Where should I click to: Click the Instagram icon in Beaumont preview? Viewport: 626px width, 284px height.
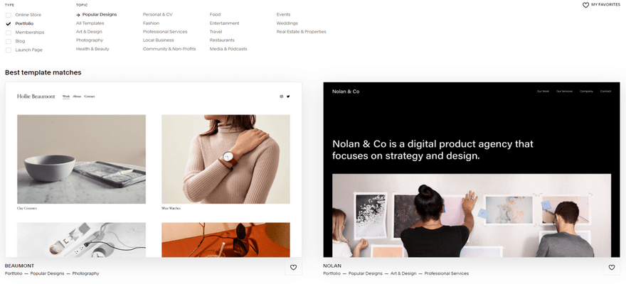point(281,97)
